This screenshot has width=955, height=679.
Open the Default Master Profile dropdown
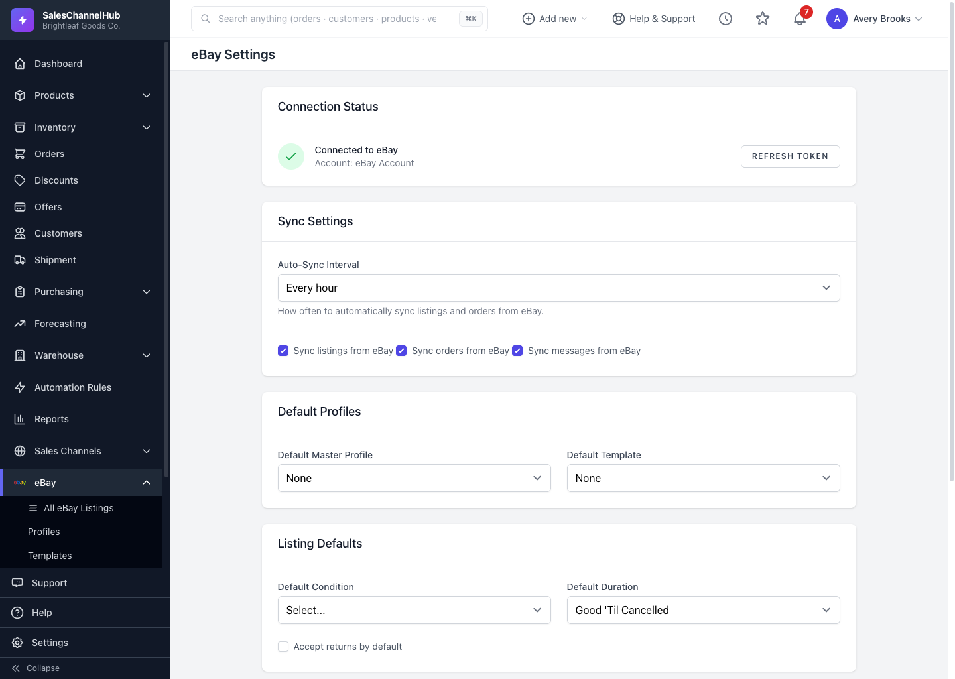point(414,478)
